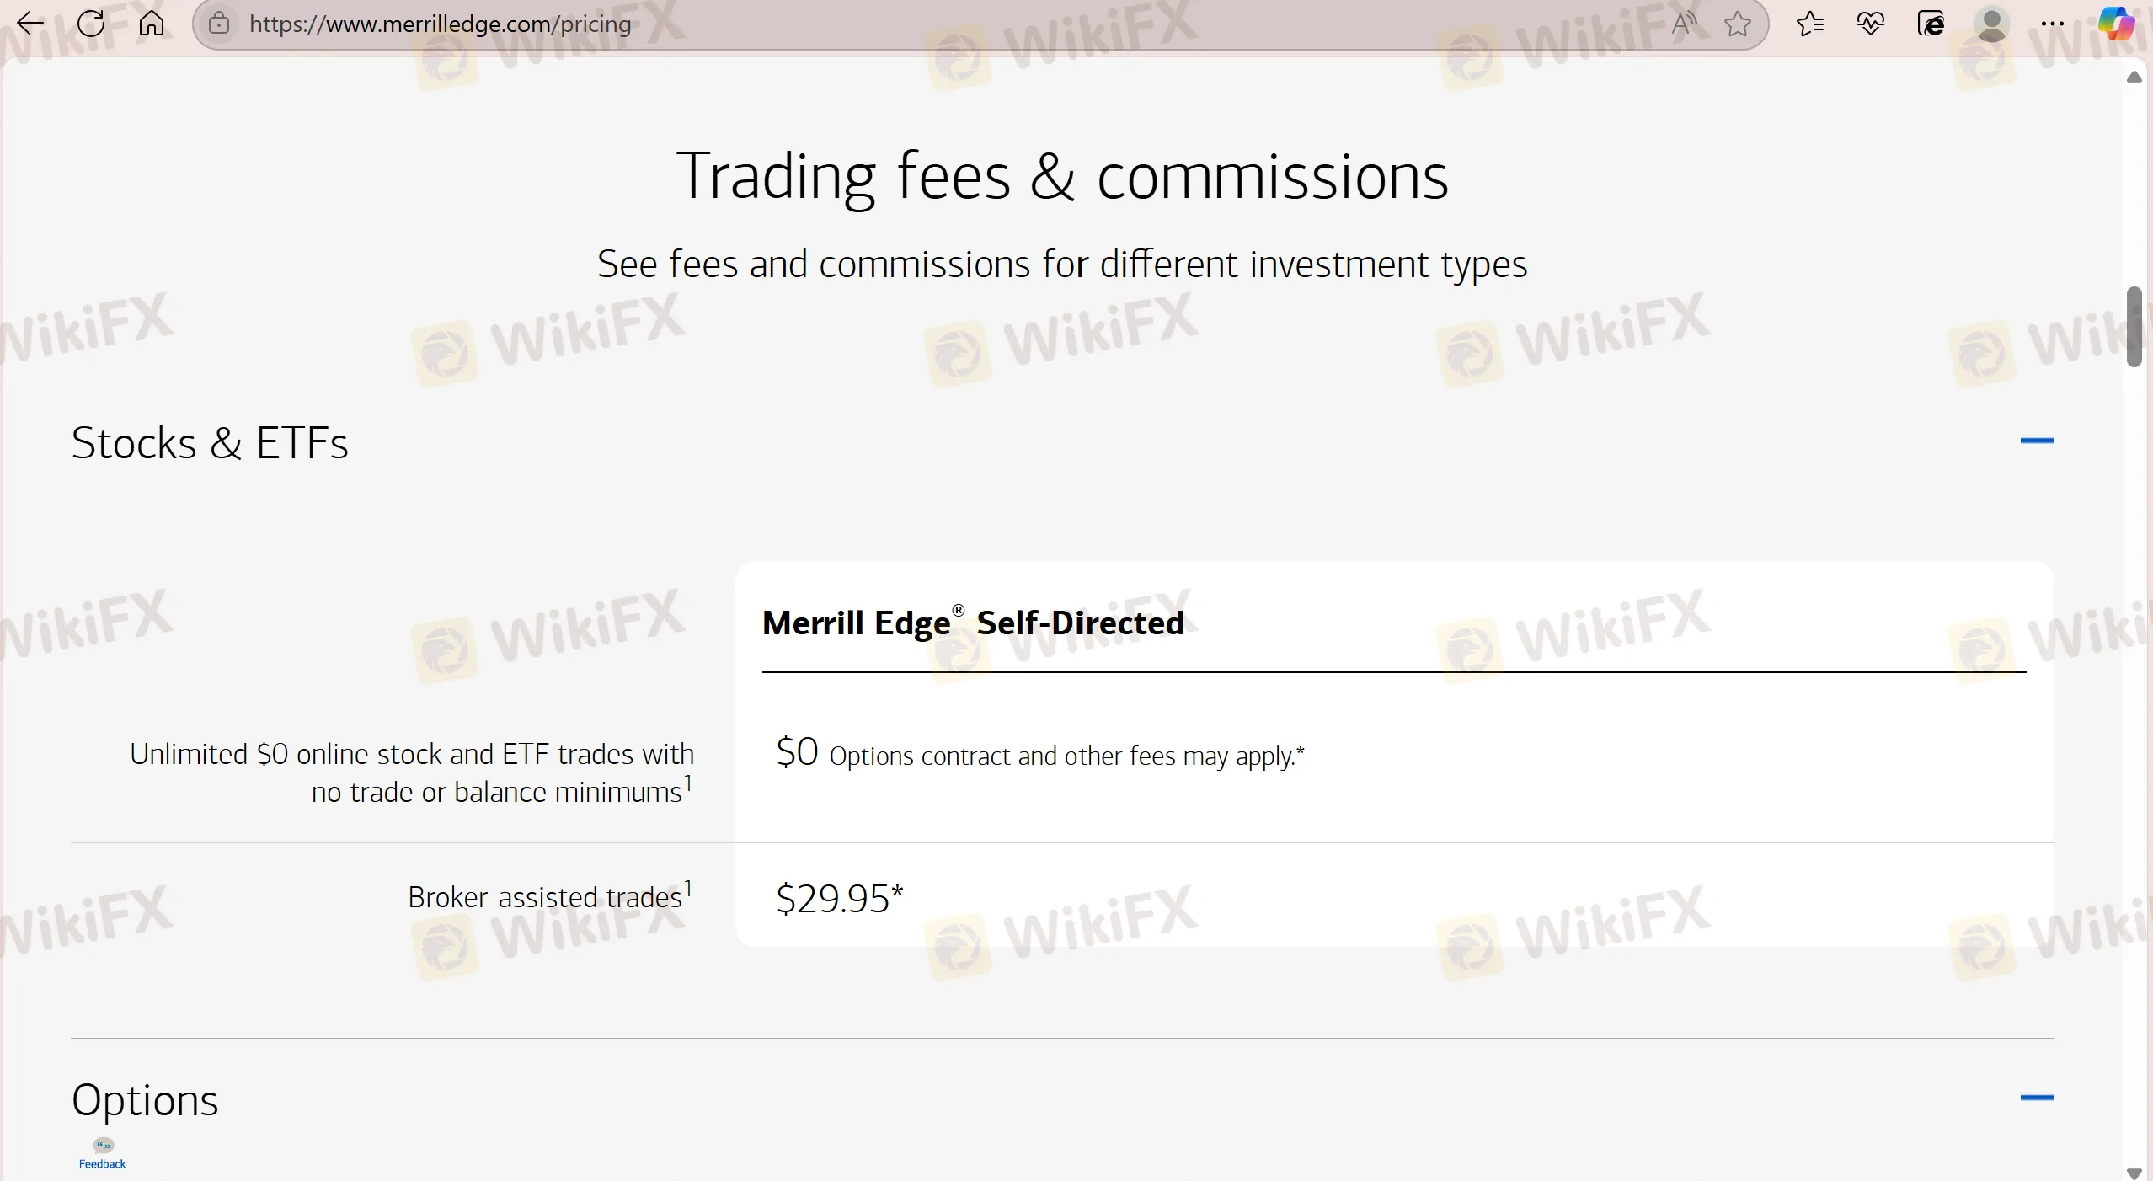The width and height of the screenshot is (2153, 1181).
Task: Collapse the Stocks & ETFs section
Action: point(2038,441)
